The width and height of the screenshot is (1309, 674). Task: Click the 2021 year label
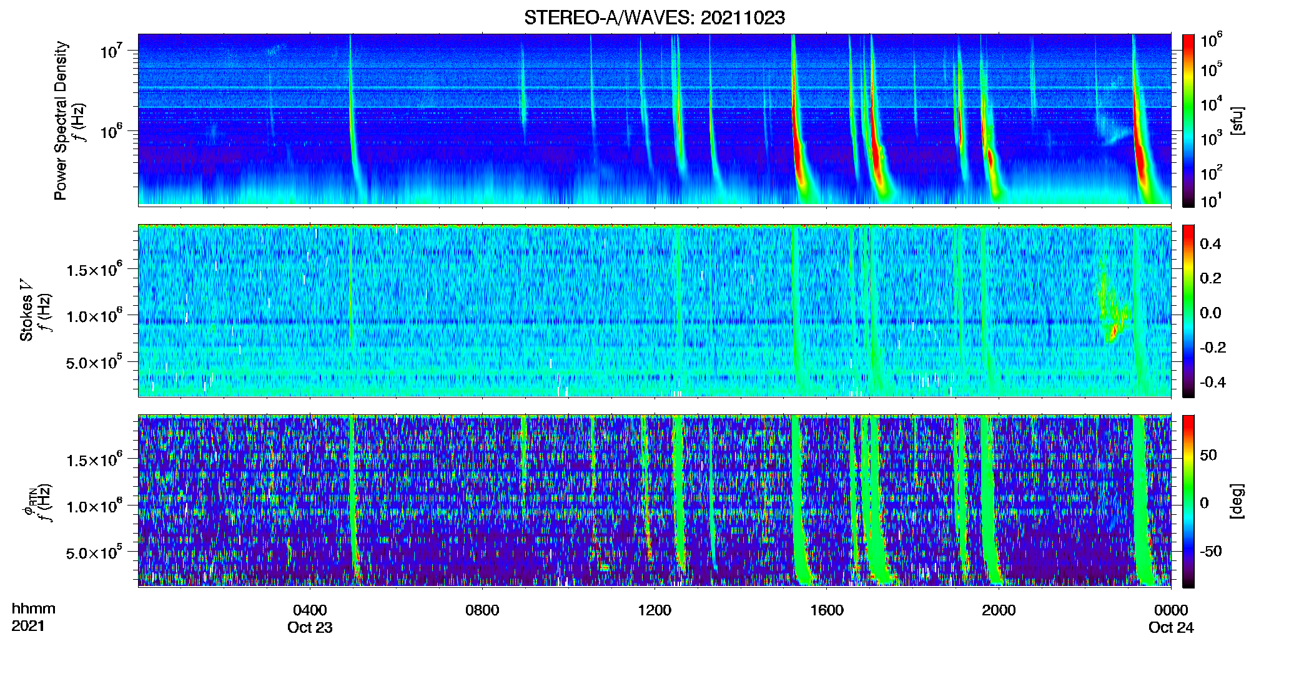[x=28, y=626]
